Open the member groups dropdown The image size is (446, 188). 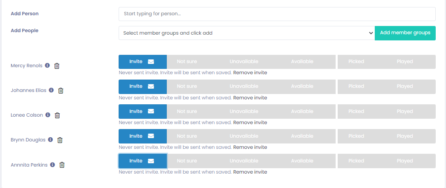click(x=247, y=33)
